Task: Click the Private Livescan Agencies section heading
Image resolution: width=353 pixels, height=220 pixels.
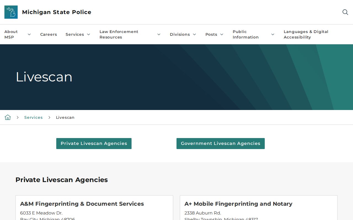Action: (61, 180)
